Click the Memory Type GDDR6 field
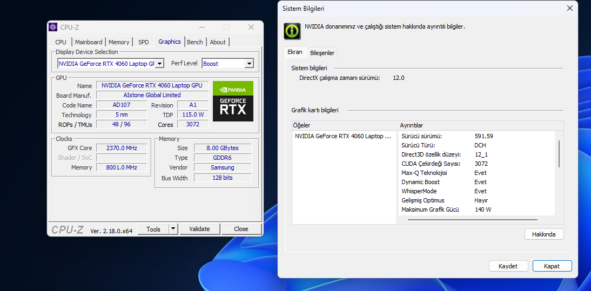 click(x=223, y=158)
